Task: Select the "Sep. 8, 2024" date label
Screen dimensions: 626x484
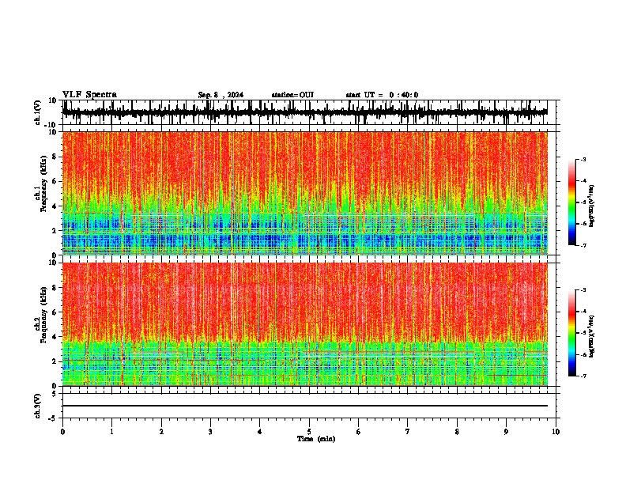Action: coord(221,95)
